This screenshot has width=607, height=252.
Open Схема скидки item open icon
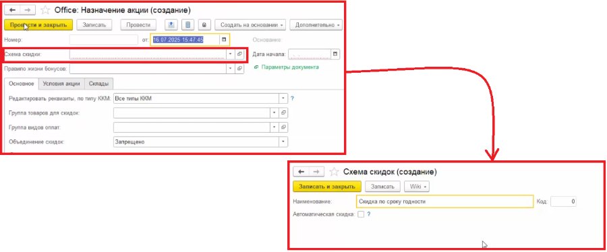point(239,54)
